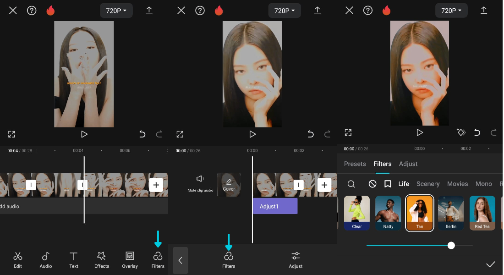The image size is (504, 275).
Task: Search filters with the magnifier icon
Action: click(x=351, y=184)
